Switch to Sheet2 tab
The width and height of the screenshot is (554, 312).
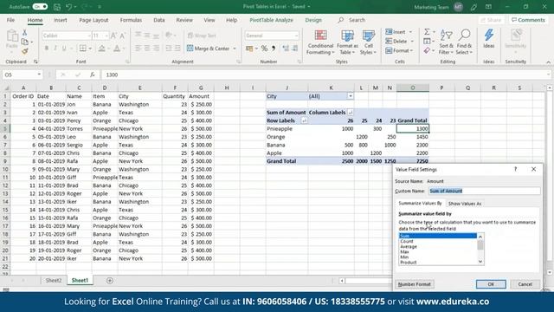54,281
